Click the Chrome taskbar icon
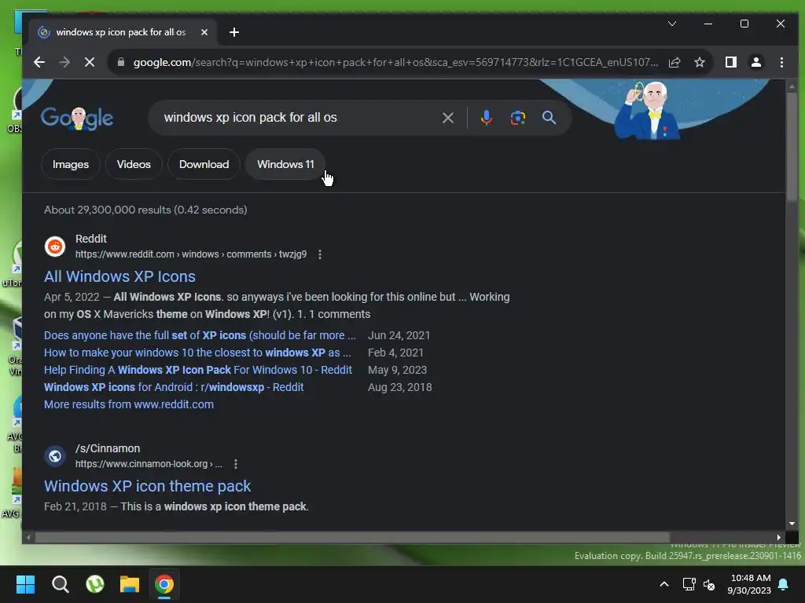The height and width of the screenshot is (603, 805). click(x=164, y=584)
